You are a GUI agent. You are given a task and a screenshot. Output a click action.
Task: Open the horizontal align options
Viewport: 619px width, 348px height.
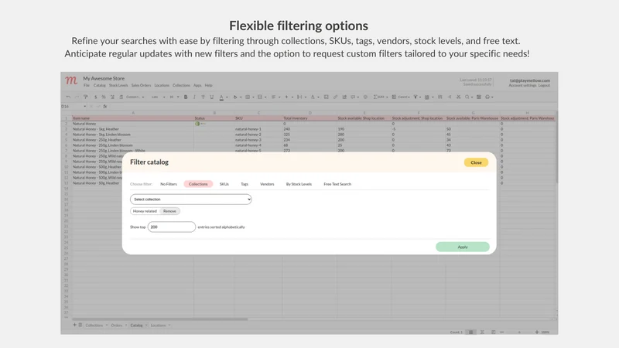[x=275, y=97]
